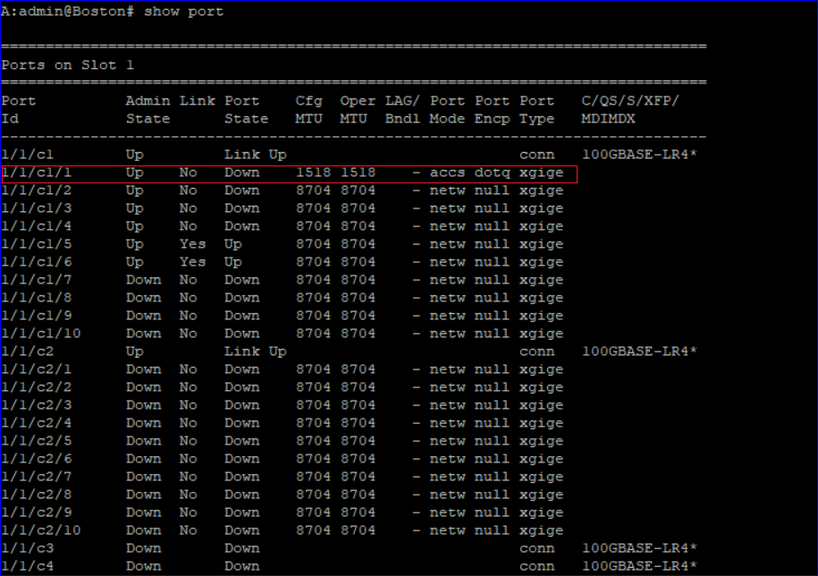818x576 pixels.
Task: Select port entry 1/1/c4
Action: (27, 565)
